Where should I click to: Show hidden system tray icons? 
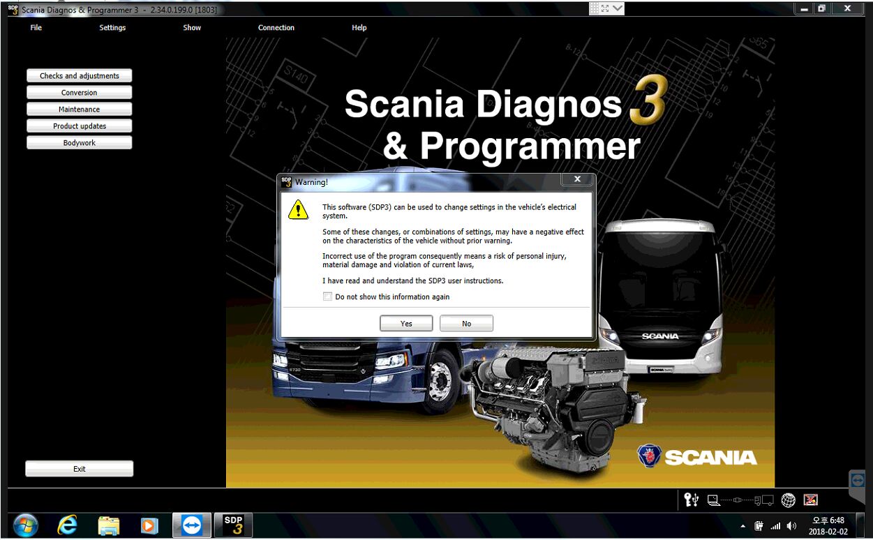pos(743,526)
